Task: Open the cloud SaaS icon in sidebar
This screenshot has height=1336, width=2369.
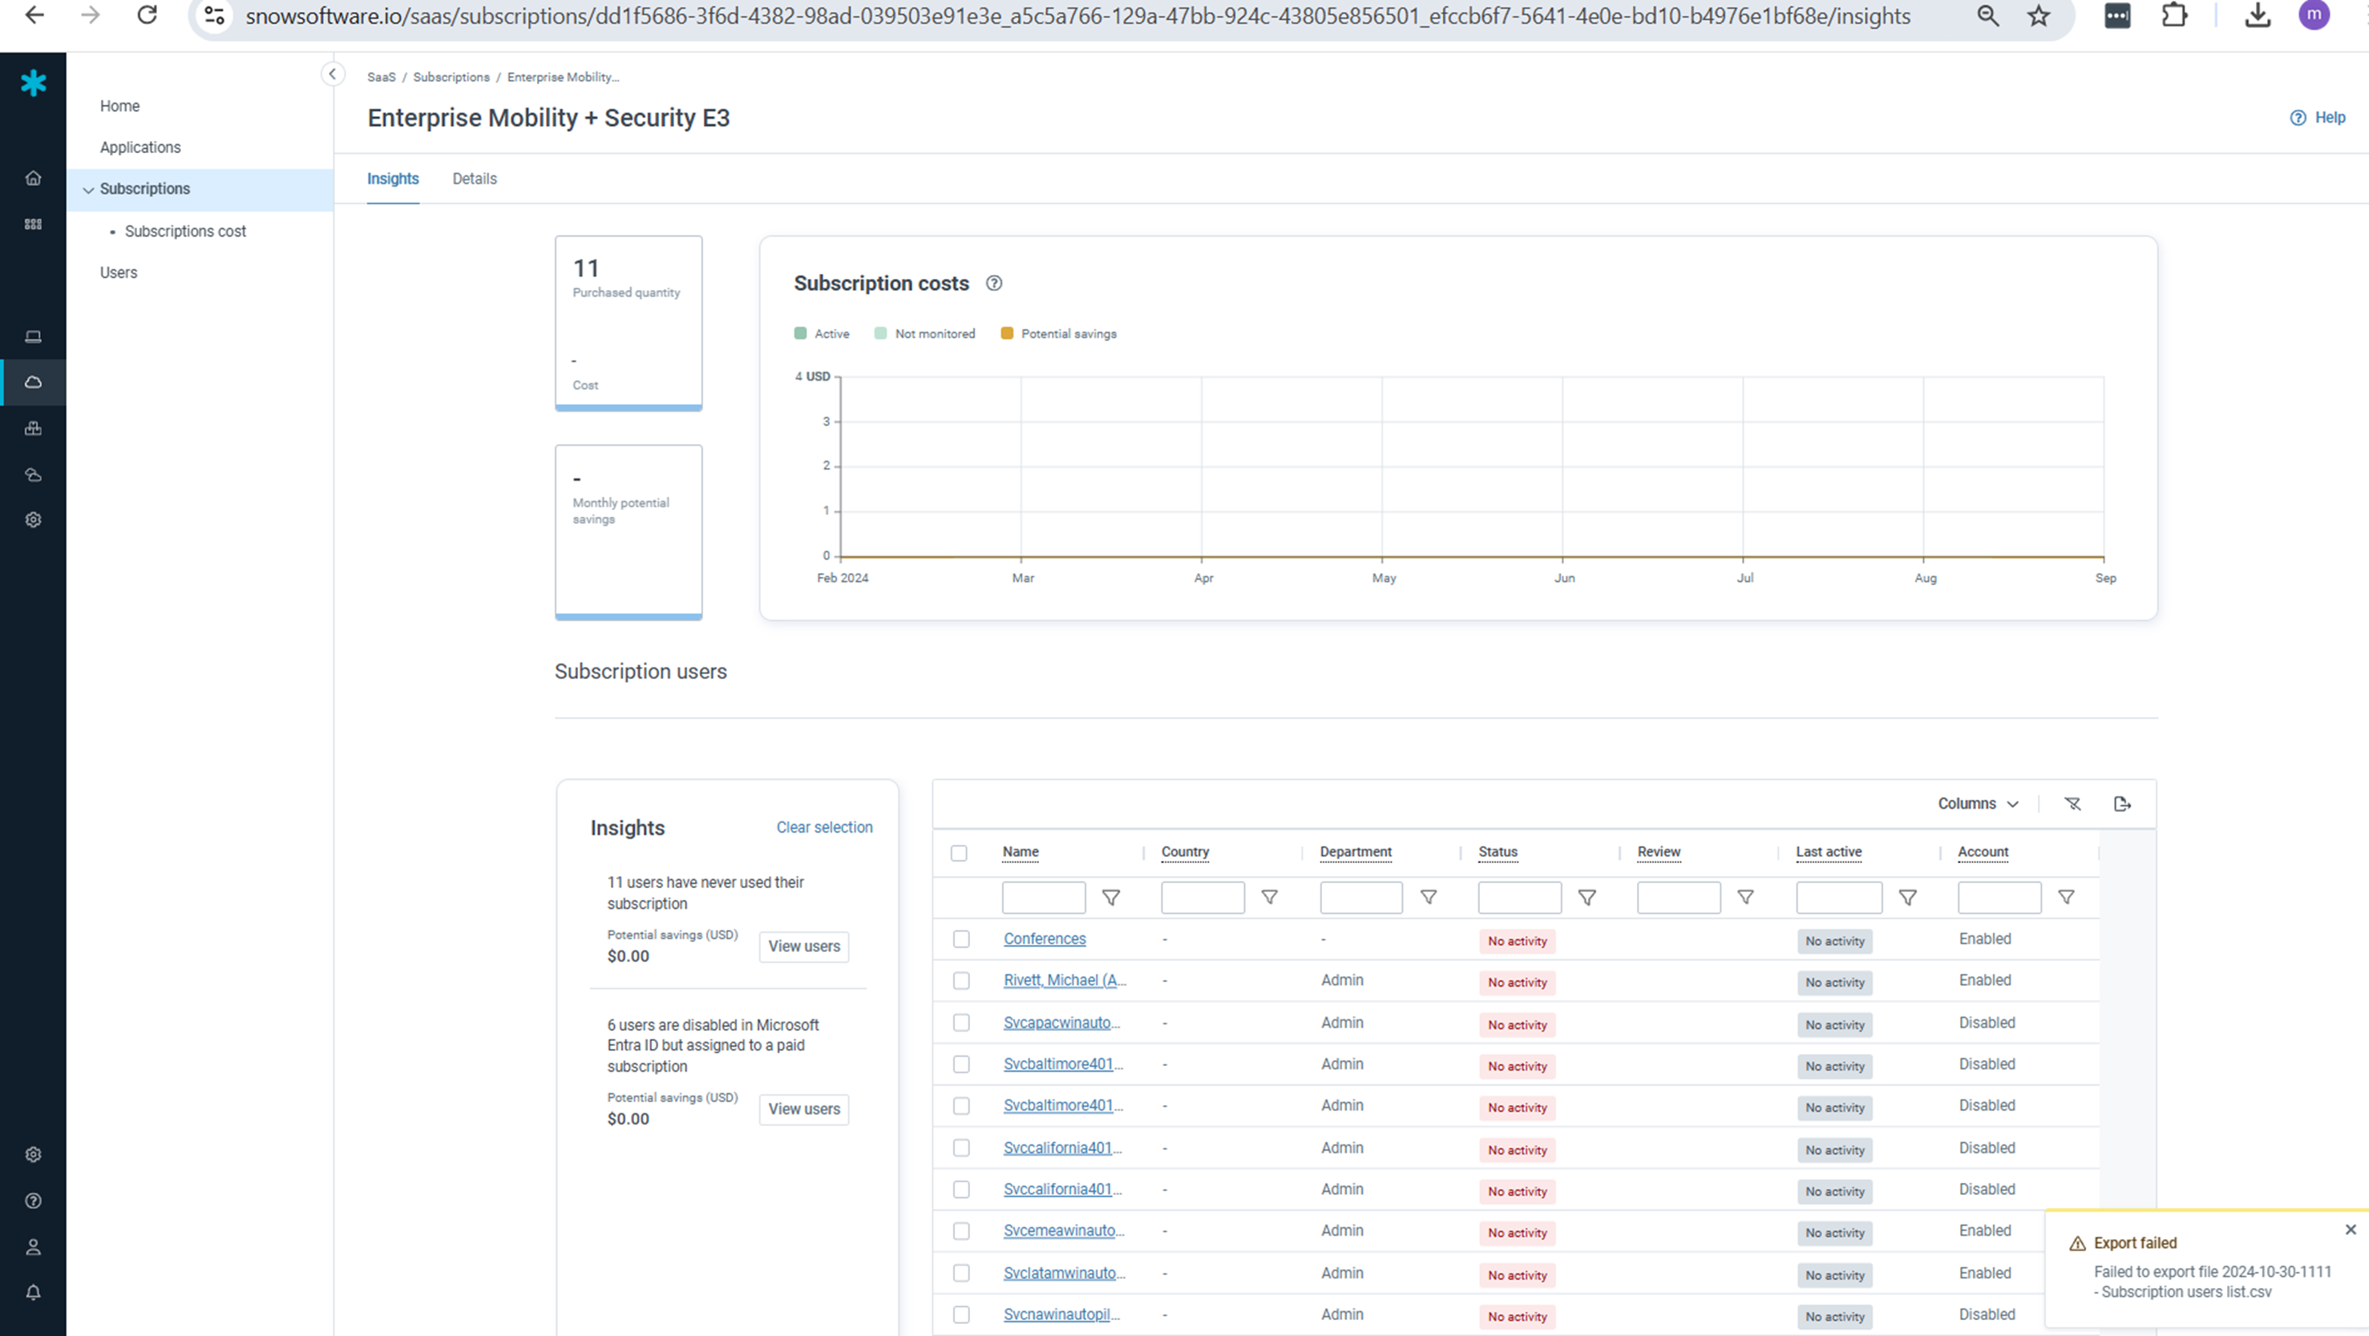Action: (33, 382)
